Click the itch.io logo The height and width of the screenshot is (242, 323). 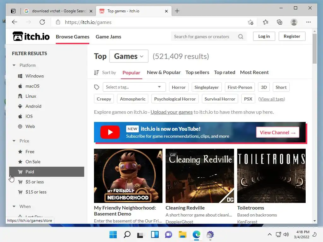pyautogui.click(x=31, y=37)
